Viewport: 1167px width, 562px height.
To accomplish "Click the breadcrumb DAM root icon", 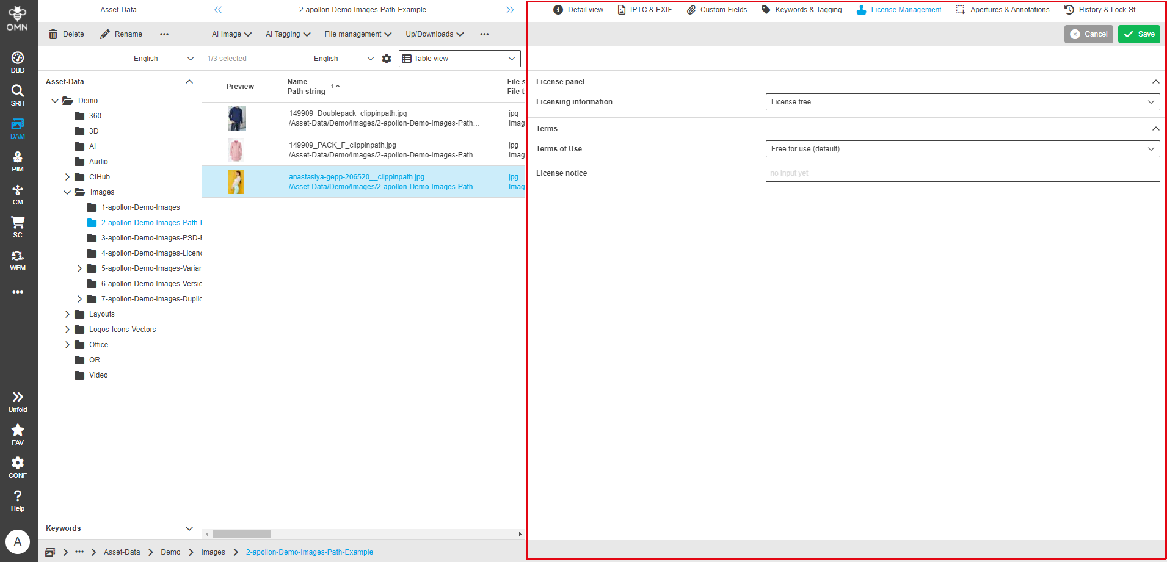I will (50, 552).
